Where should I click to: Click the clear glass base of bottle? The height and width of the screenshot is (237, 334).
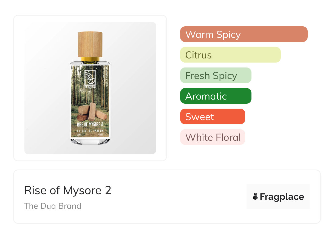coord(90,141)
